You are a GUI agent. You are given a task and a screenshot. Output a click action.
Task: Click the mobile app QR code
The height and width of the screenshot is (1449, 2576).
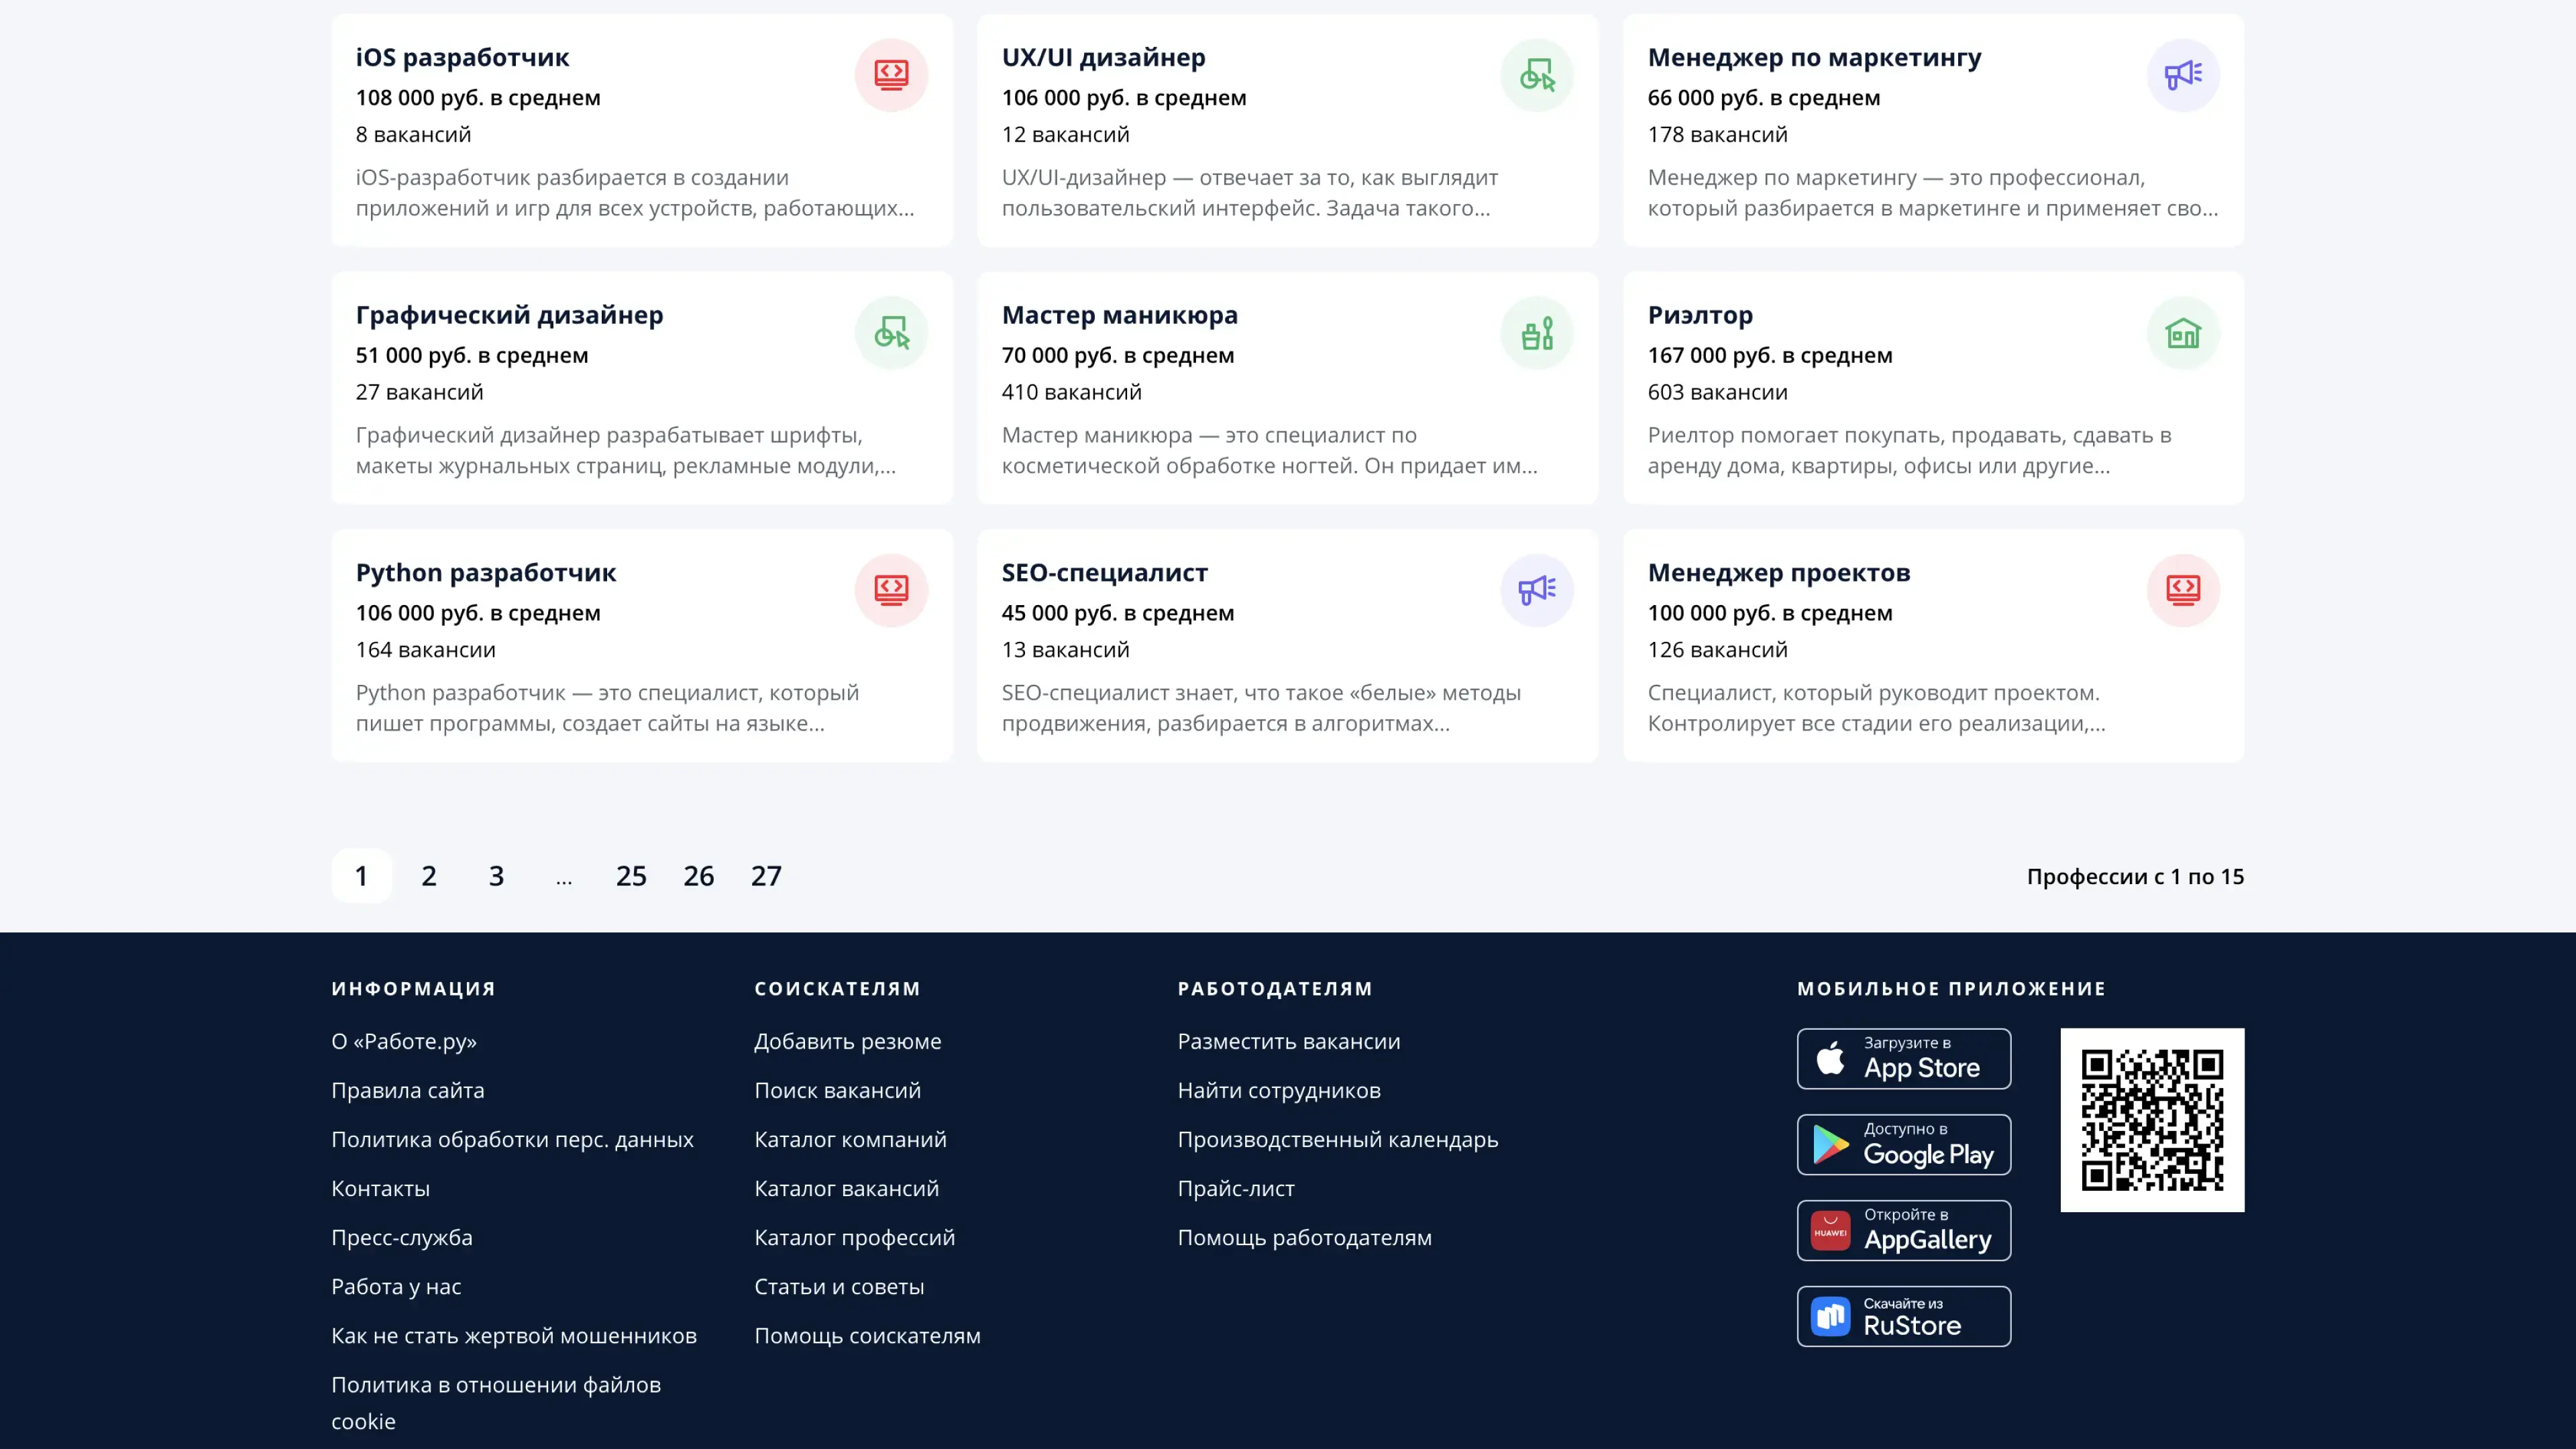click(2152, 1119)
